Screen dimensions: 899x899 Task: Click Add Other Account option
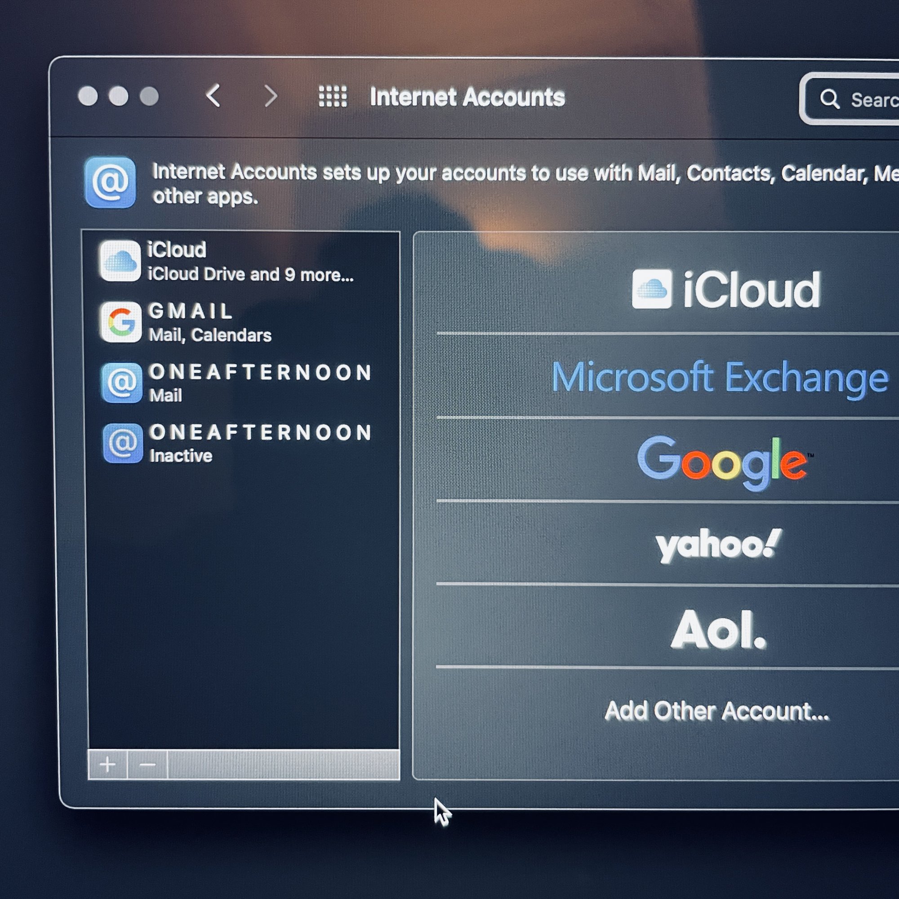click(x=717, y=711)
